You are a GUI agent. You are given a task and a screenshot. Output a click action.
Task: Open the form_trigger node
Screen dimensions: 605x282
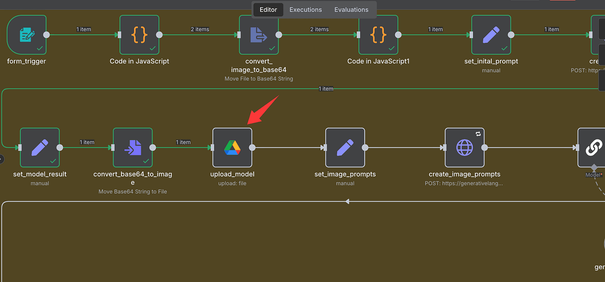[26, 35]
